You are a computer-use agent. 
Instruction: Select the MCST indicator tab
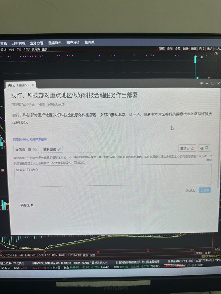coord(78,255)
